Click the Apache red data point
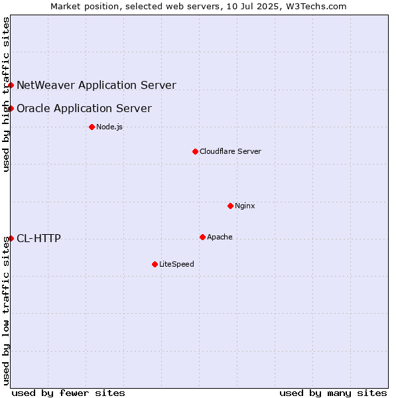The width and height of the screenshot is (398, 398). [202, 237]
